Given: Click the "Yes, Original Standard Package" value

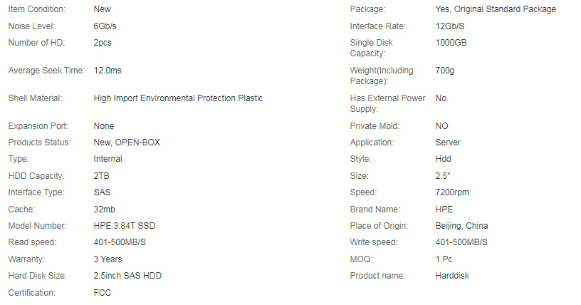Looking at the screenshot, I should [x=496, y=9].
